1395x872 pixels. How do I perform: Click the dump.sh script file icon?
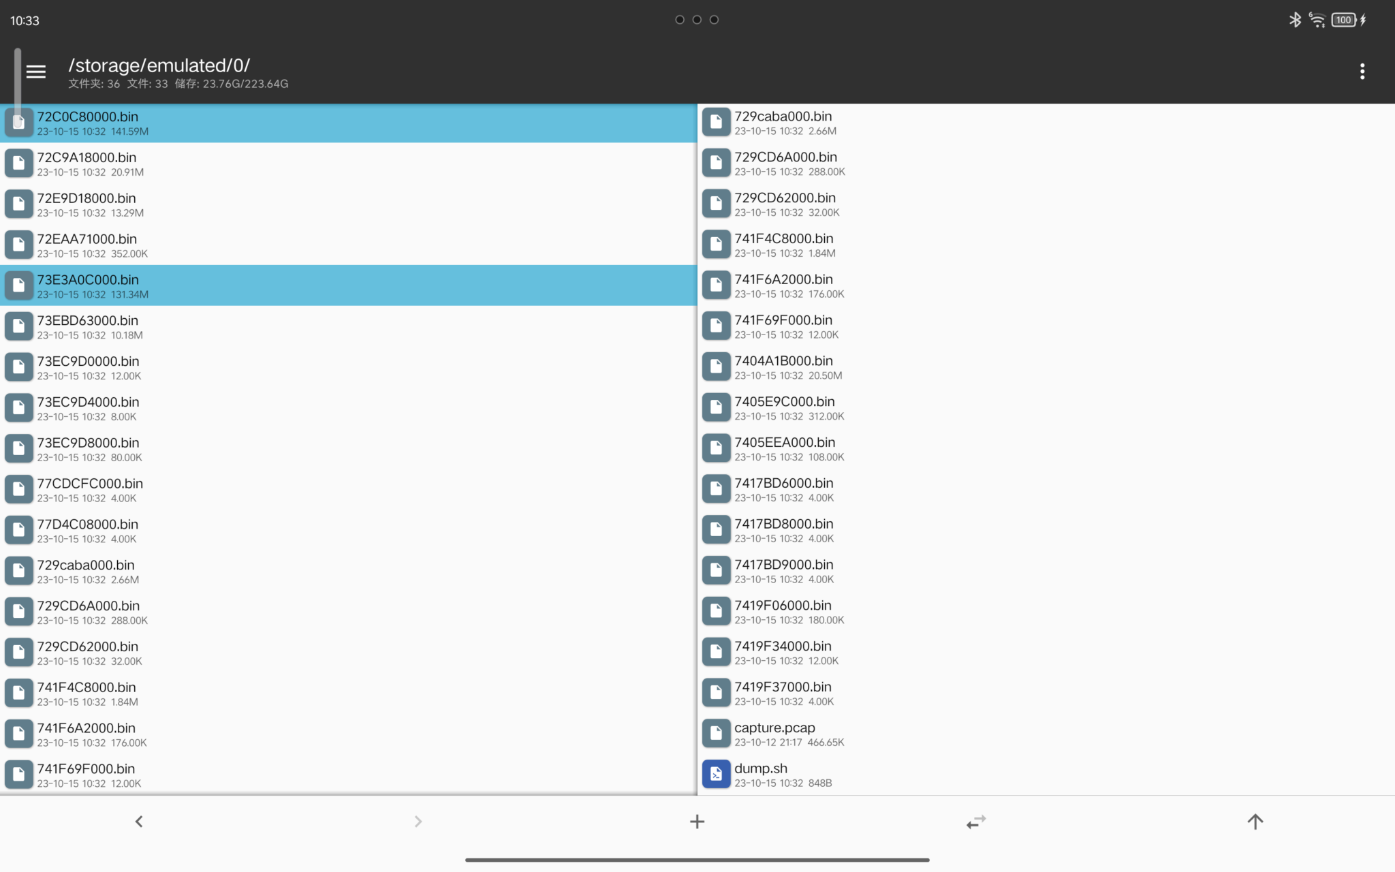(x=716, y=775)
